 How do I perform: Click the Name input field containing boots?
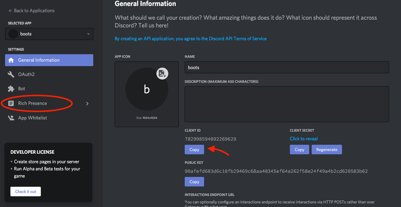[x=287, y=67]
